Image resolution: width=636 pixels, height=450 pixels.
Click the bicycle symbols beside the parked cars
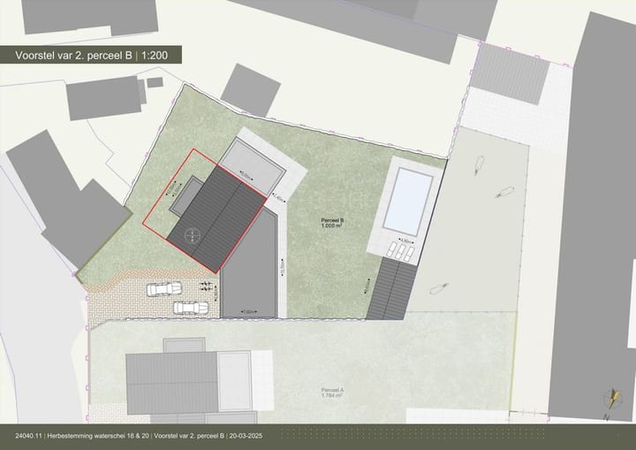pos(207,286)
